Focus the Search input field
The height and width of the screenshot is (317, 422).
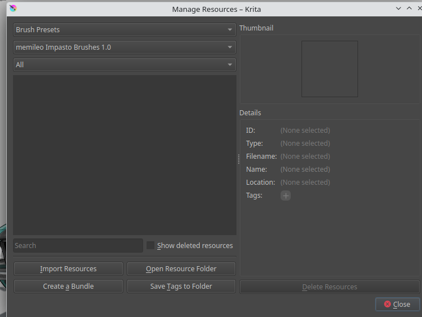pos(78,245)
